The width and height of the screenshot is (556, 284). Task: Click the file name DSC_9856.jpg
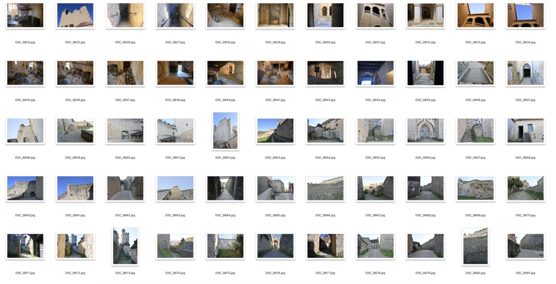point(425,158)
